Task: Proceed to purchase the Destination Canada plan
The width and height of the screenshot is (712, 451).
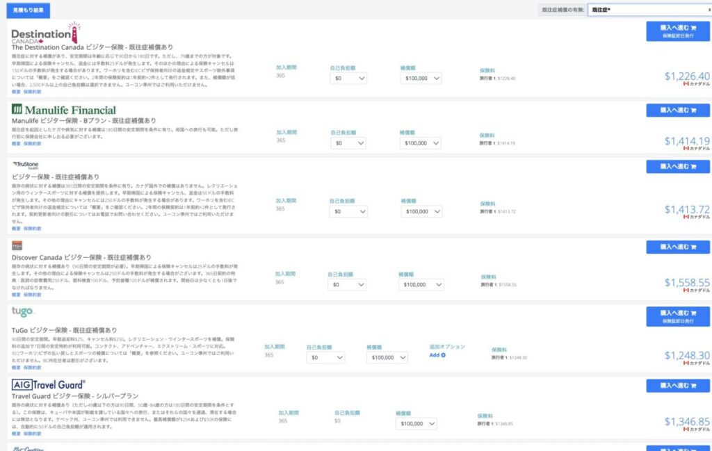Action: [678, 31]
